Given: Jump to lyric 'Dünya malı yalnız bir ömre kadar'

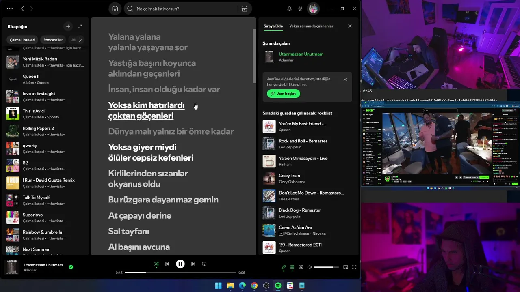Looking at the screenshot, I should pos(171,131).
